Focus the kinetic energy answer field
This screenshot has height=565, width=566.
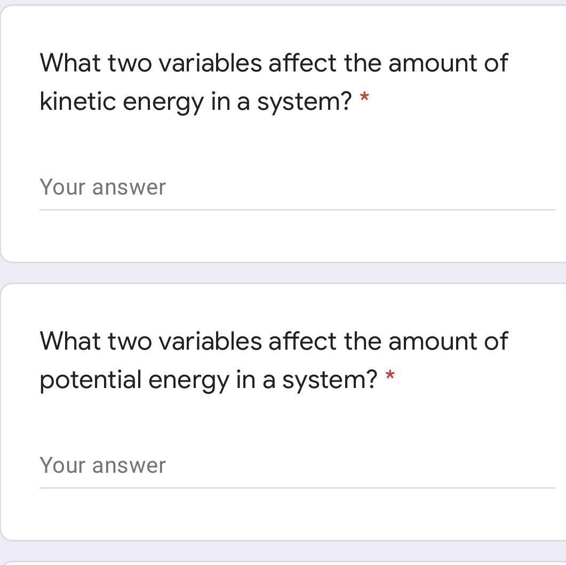point(298,188)
